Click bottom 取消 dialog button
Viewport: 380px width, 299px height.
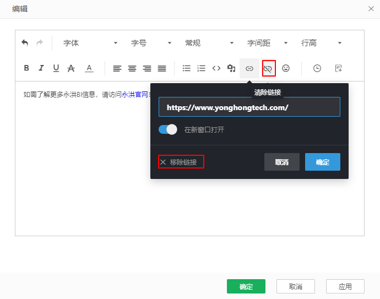(296, 286)
